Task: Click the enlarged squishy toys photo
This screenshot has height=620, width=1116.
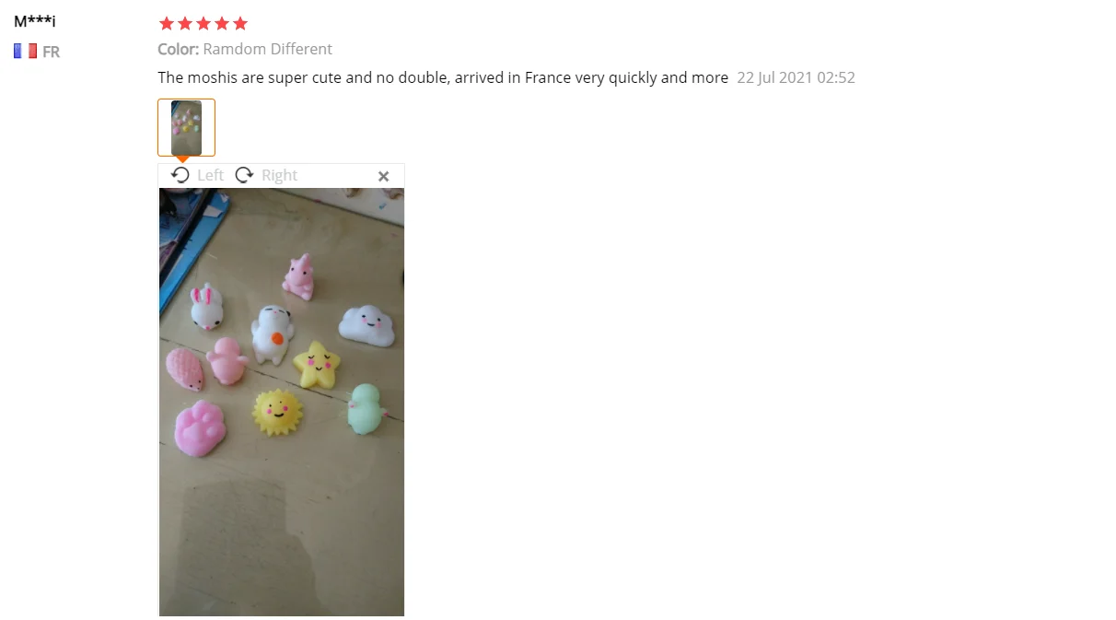Action: point(282,402)
